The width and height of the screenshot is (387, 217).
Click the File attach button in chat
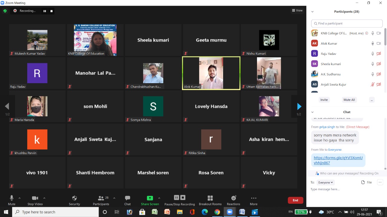pos(366,182)
